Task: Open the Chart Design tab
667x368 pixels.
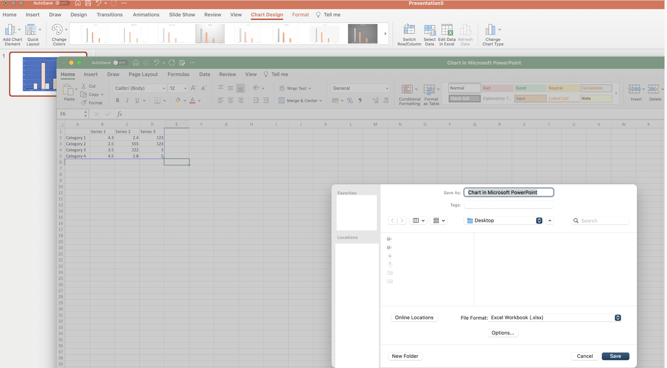Action: tap(267, 15)
